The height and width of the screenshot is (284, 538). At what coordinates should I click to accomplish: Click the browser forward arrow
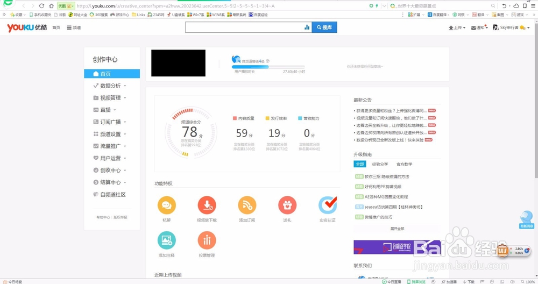(x=33, y=6)
